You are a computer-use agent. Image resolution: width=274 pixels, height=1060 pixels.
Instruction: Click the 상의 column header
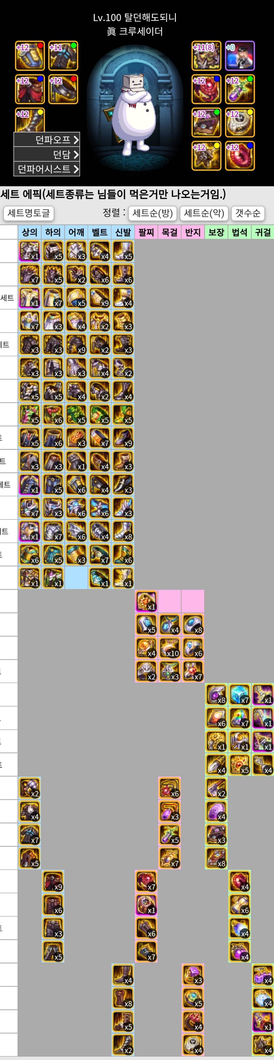[x=30, y=232]
